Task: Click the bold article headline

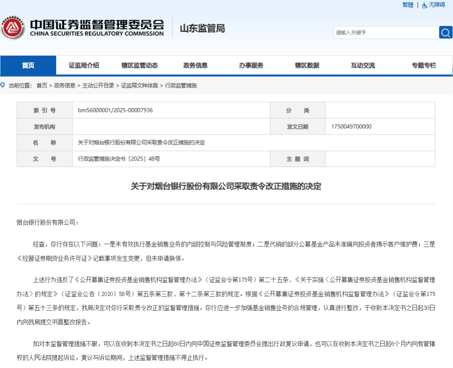Action: 226,186
